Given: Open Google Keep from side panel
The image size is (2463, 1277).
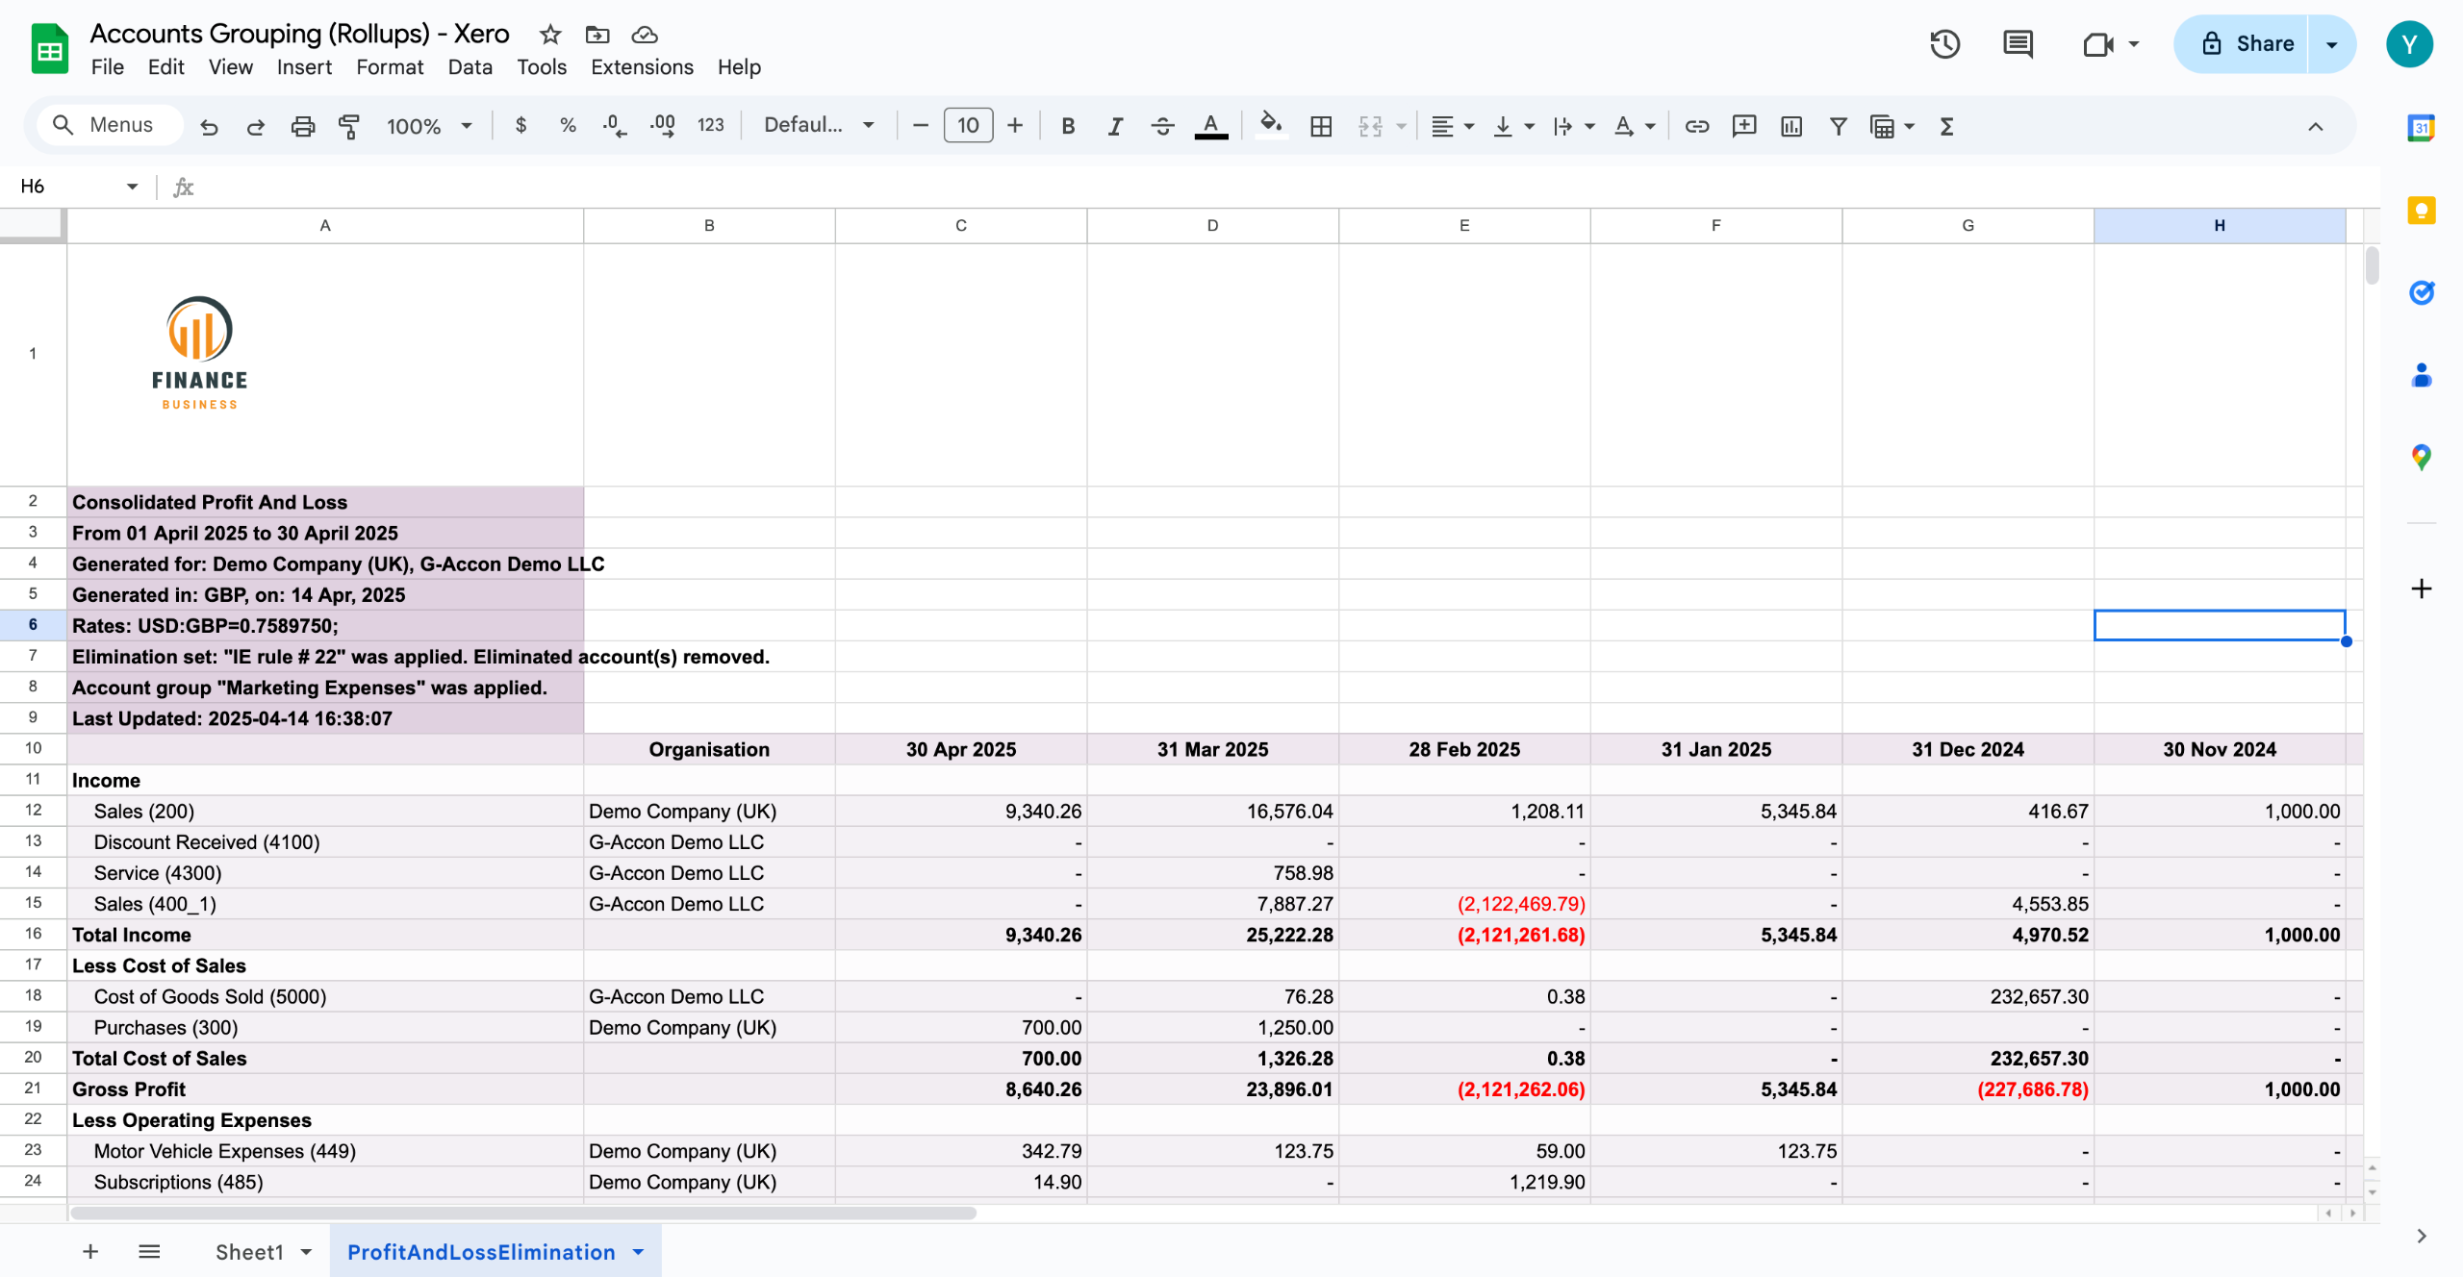Looking at the screenshot, I should (2421, 211).
